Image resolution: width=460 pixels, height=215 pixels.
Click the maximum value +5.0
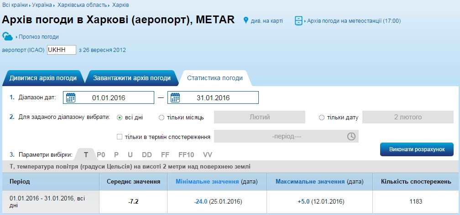coord(303,201)
